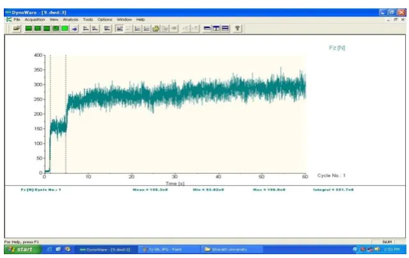Viewport: 409px width, 258px height.
Task: Click the NUM indicator in status bar
Action: pos(387,242)
